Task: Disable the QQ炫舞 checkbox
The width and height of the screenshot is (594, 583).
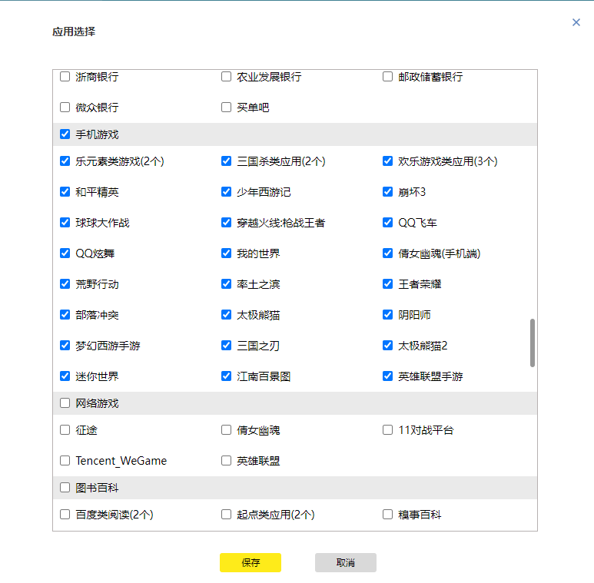Action: click(65, 253)
